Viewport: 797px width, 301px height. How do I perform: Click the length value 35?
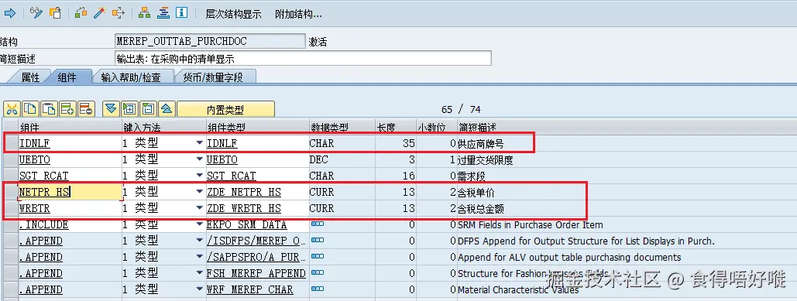409,144
